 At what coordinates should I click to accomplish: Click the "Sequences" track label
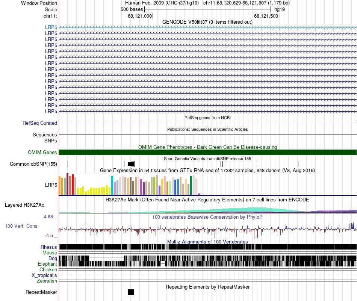coord(45,135)
